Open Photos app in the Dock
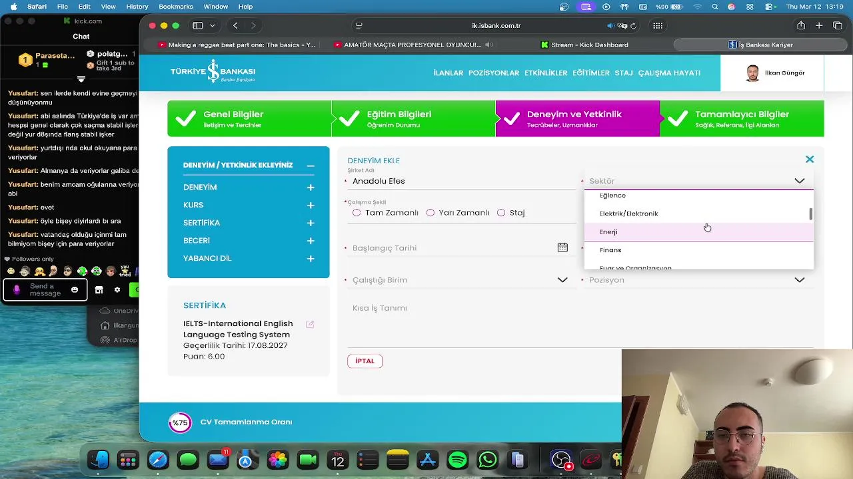Viewport: 853px width, 479px height. pos(278,460)
